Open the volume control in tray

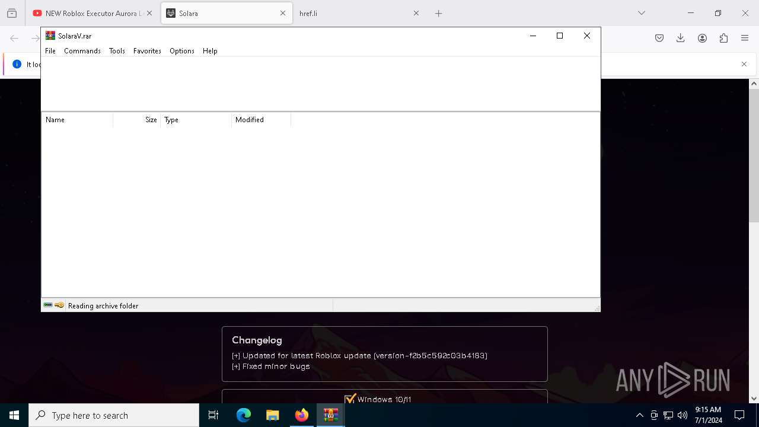pyautogui.click(x=683, y=415)
